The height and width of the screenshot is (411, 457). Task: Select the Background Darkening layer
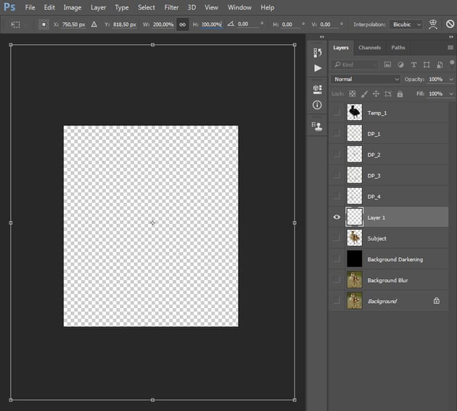coord(395,259)
